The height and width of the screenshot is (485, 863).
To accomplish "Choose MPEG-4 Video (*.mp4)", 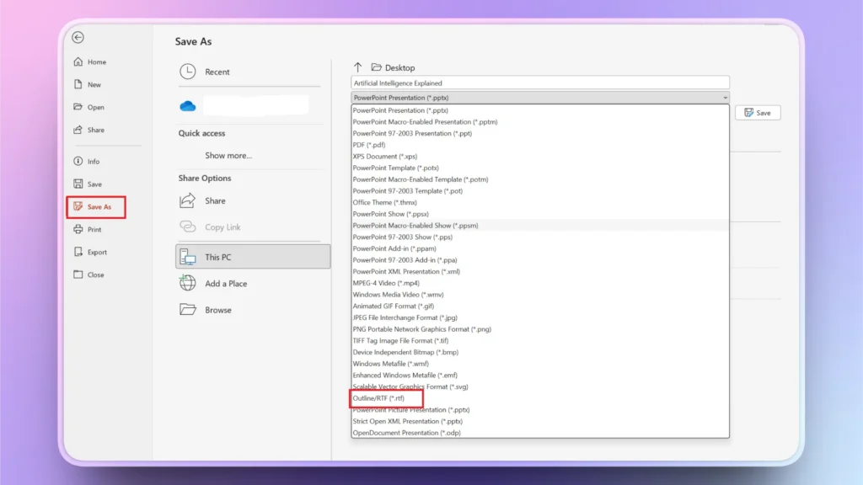I will click(540, 283).
